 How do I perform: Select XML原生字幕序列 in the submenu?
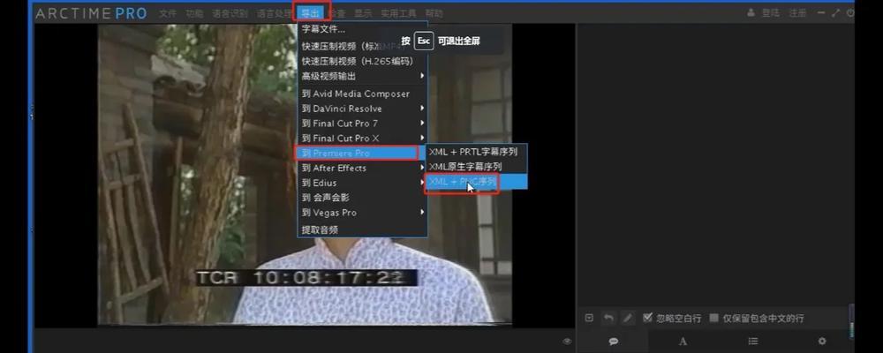tap(476, 167)
